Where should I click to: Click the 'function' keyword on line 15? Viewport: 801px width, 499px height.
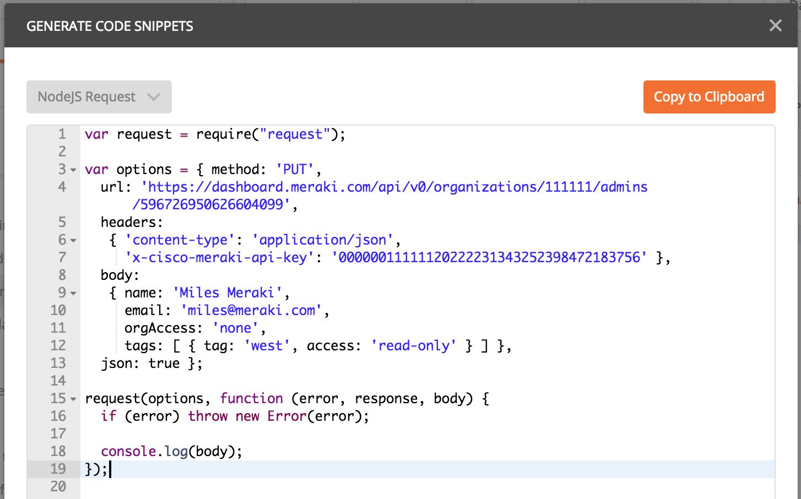[251, 398]
